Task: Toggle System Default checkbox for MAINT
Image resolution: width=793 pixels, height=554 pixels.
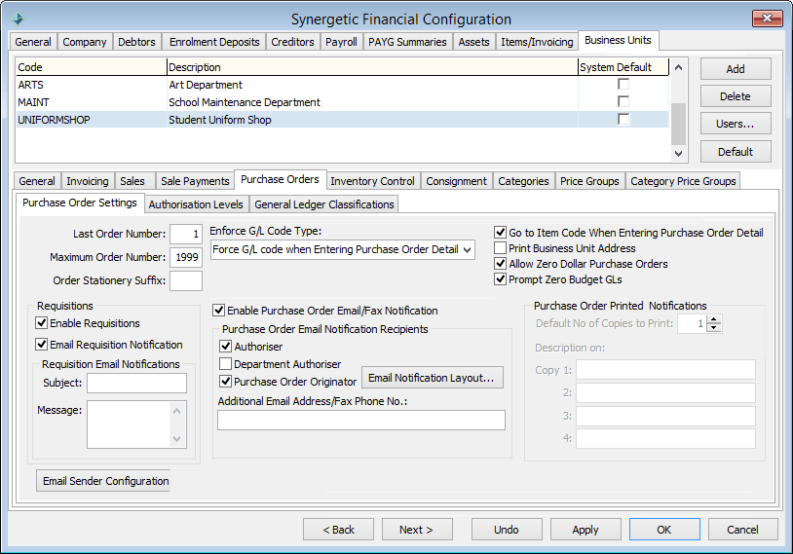Action: (623, 101)
